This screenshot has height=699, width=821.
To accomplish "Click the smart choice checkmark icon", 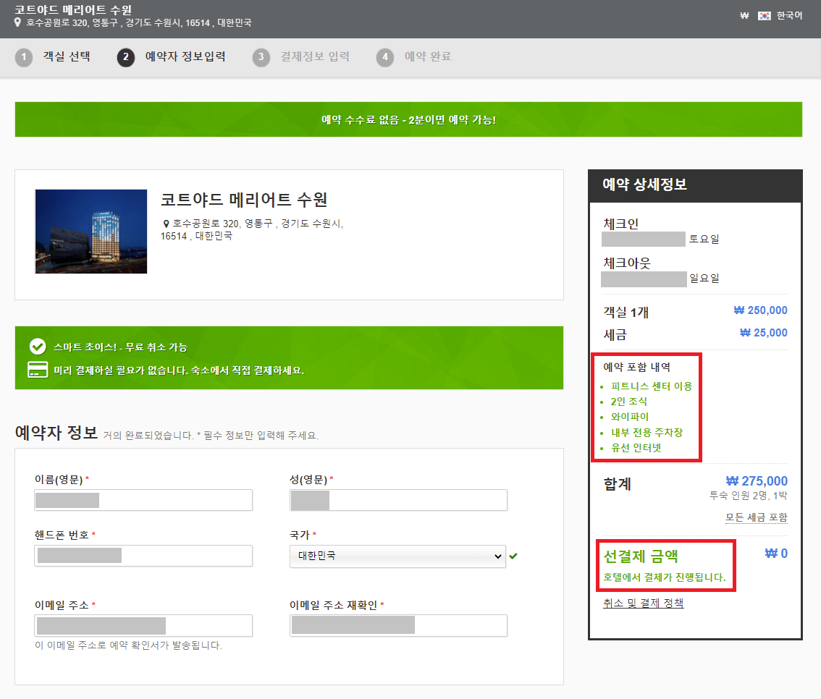I will (37, 347).
